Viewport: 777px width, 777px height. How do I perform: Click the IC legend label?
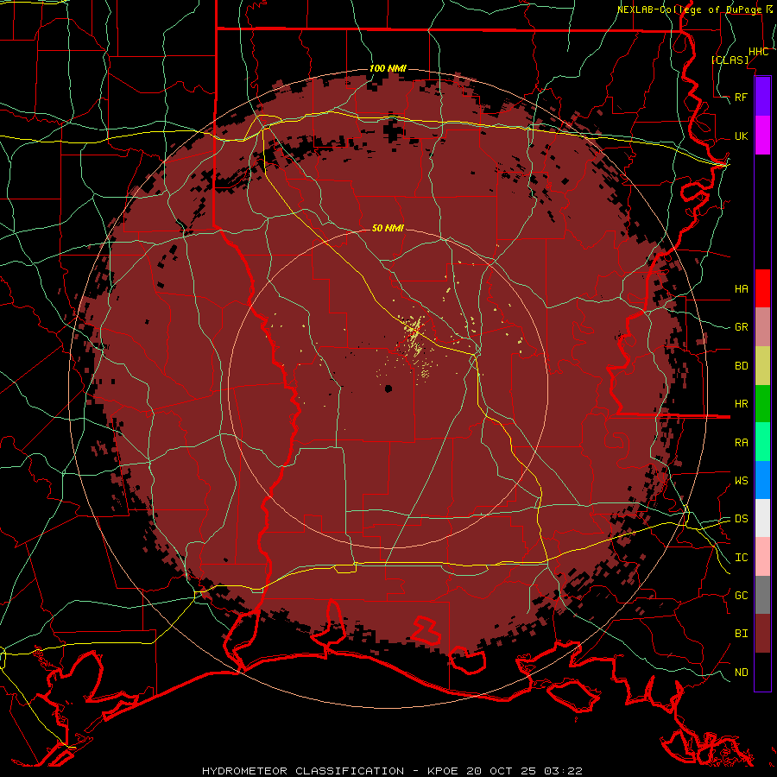(741, 558)
